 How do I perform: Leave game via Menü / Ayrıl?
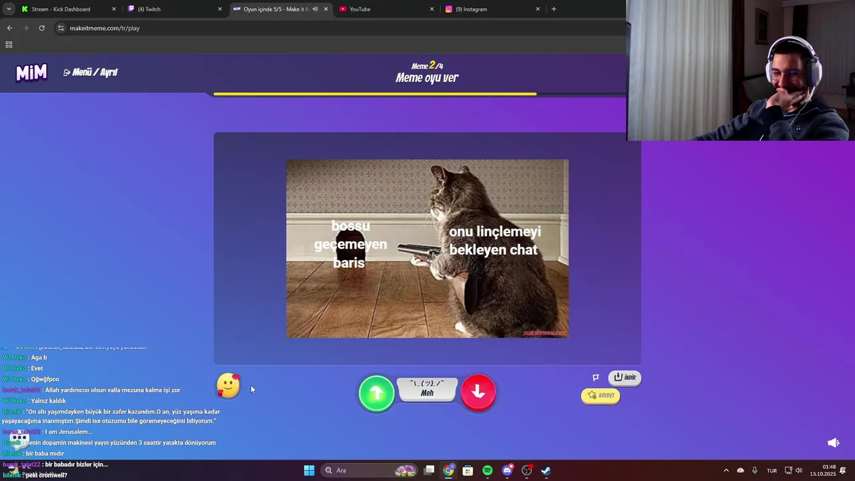[90, 72]
